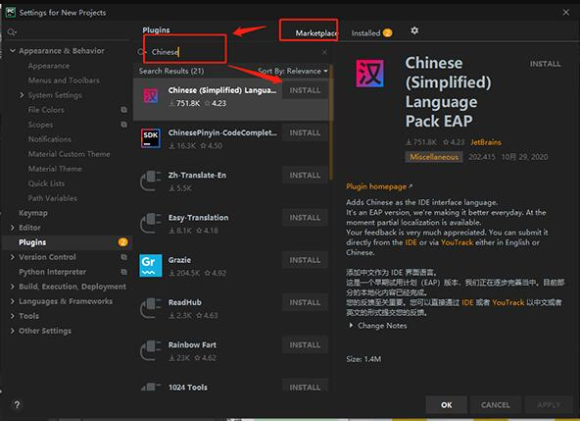The width and height of the screenshot is (580, 421).
Task: Install the ChinesePinyin-CodeCompletion plugin
Action: pos(305,132)
